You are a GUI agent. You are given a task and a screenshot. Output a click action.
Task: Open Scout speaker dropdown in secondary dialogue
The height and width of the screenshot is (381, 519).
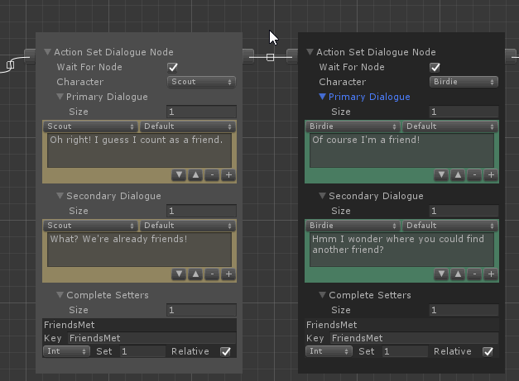pos(90,226)
